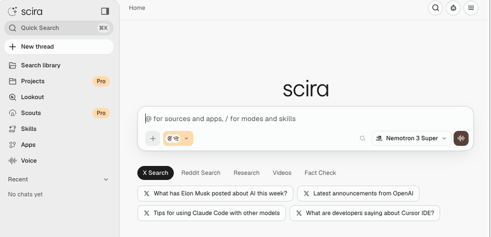Open Skills in the sidebar
This screenshot has width=491, height=237.
59,129
